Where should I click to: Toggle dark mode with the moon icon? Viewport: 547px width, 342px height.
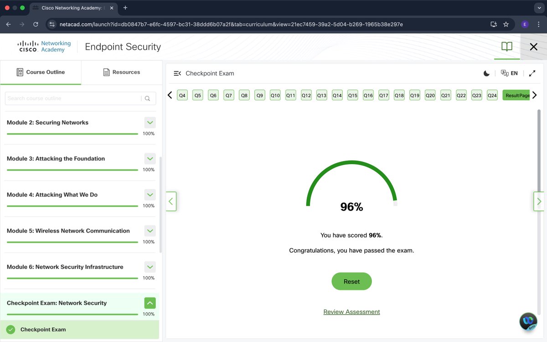(x=486, y=73)
